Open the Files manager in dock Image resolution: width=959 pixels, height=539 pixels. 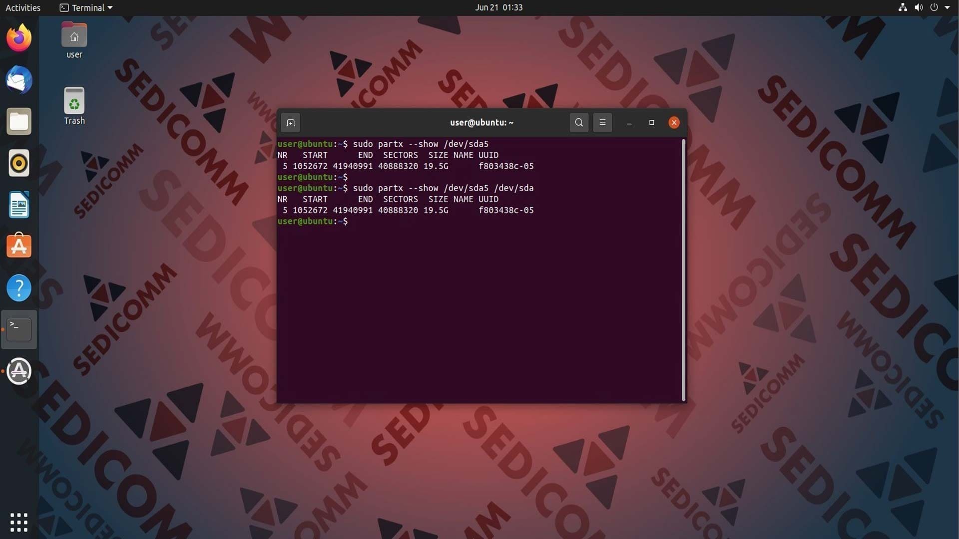tap(19, 121)
